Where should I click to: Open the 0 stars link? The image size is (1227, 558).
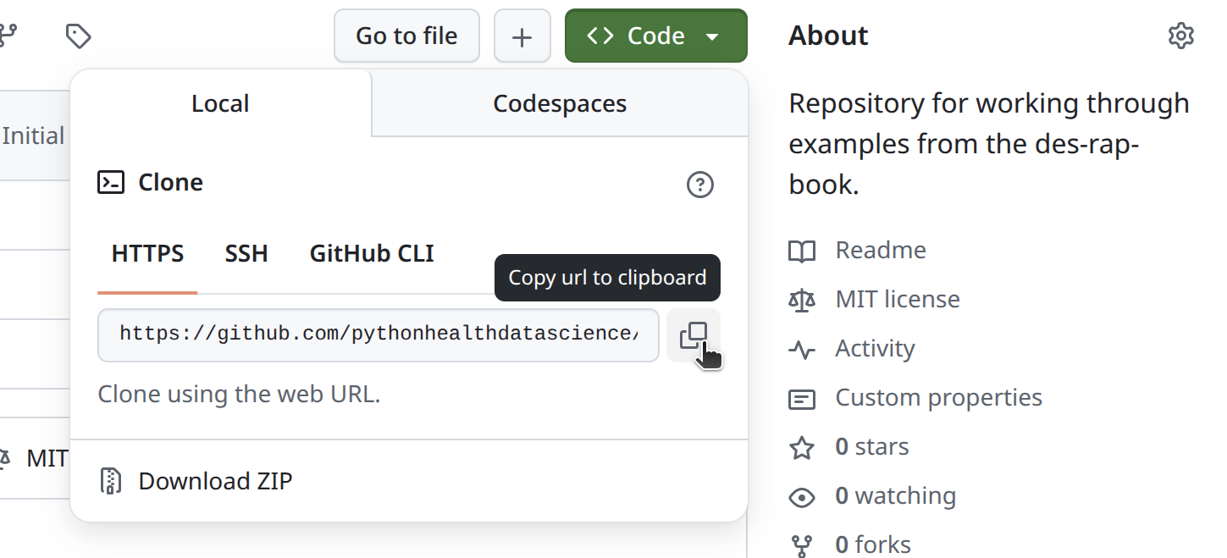[871, 447]
